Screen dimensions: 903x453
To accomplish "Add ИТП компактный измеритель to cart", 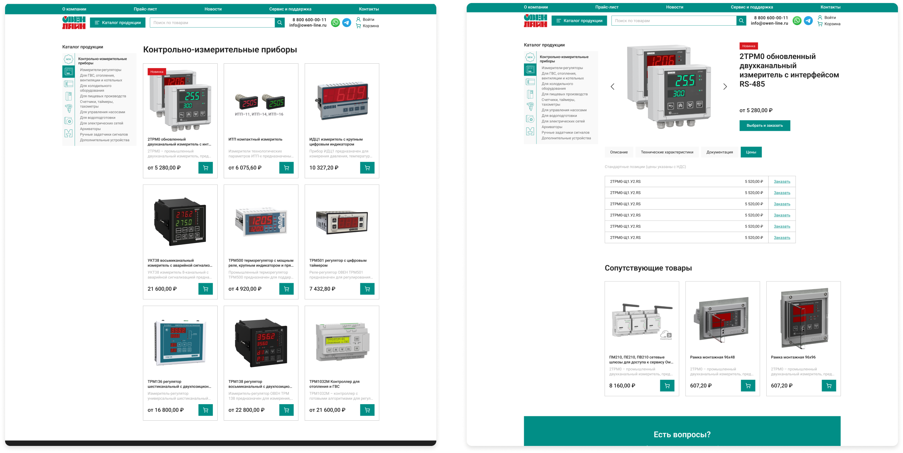I will point(286,168).
